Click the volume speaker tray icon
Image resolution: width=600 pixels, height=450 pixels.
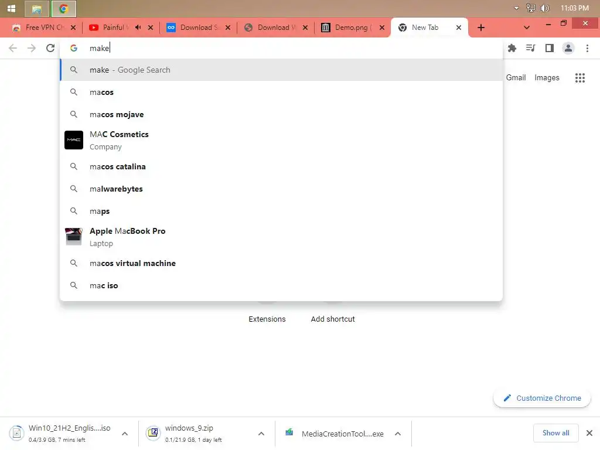tap(544, 8)
